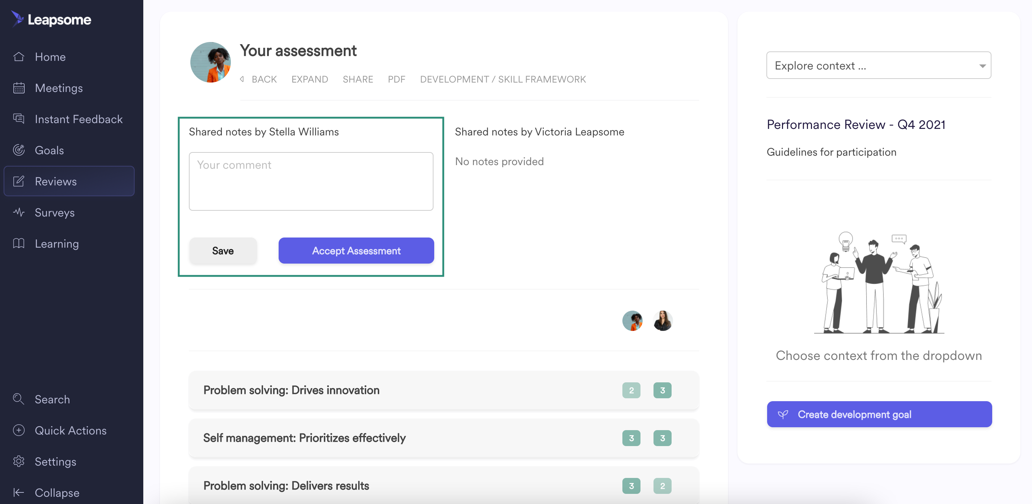The height and width of the screenshot is (504, 1032).
Task: Click into the Your comment text box
Action: pyautogui.click(x=311, y=181)
